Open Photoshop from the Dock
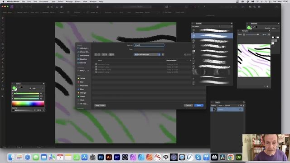Image resolution: width=290 pixels, height=163 pixels. coord(101,157)
